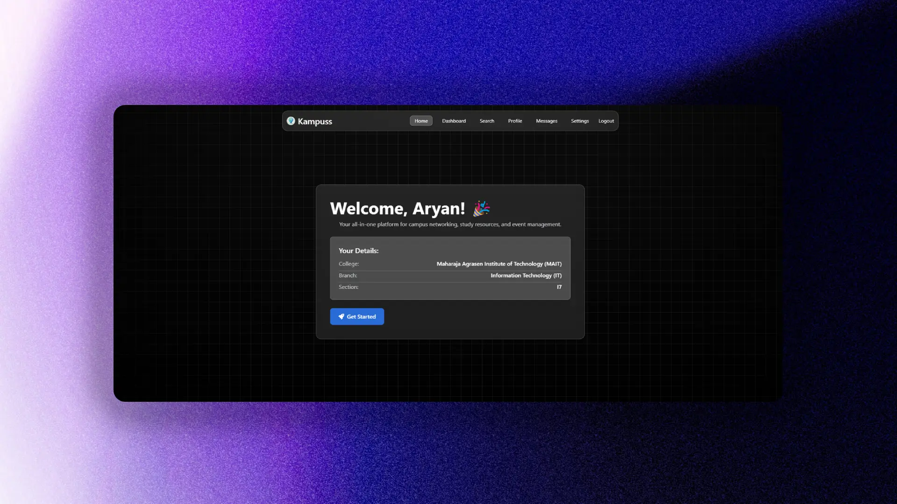Select "Maharaja Agrasen Institute of Technology (MAIT)" text
This screenshot has height=504, width=897.
pos(499,264)
